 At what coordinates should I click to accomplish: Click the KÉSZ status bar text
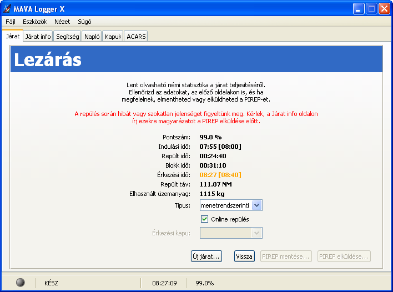51,283
